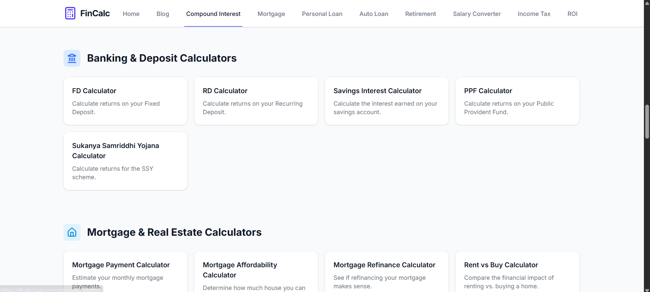Screen dimensions: 650x292
Task: Select the Sukanya Samriddhi Yojana Calculator
Action: pos(125,161)
